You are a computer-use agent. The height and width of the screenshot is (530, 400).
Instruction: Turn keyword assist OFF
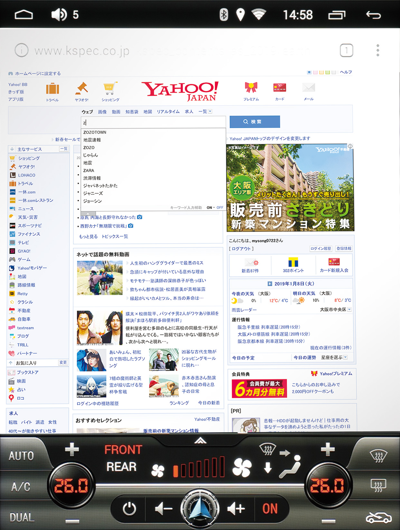(220, 208)
